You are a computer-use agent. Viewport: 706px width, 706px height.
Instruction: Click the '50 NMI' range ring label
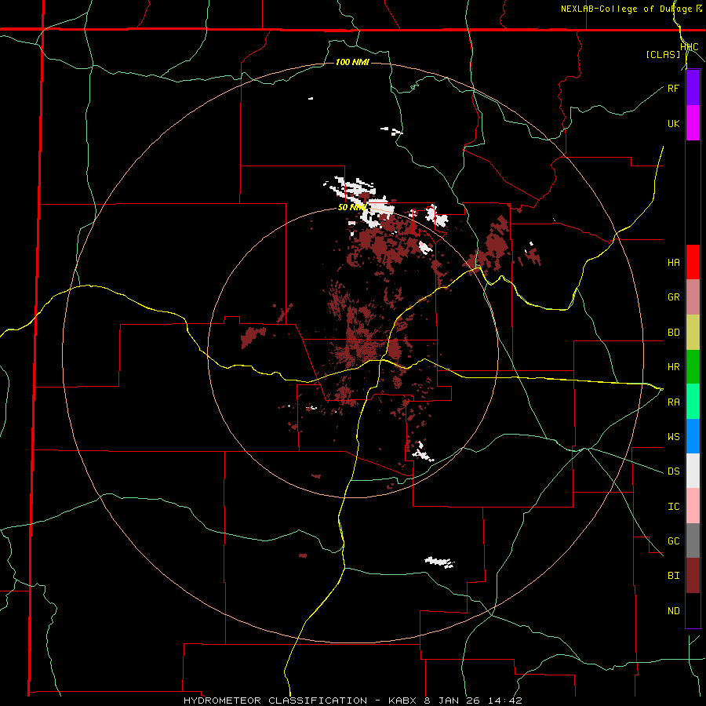coord(352,208)
